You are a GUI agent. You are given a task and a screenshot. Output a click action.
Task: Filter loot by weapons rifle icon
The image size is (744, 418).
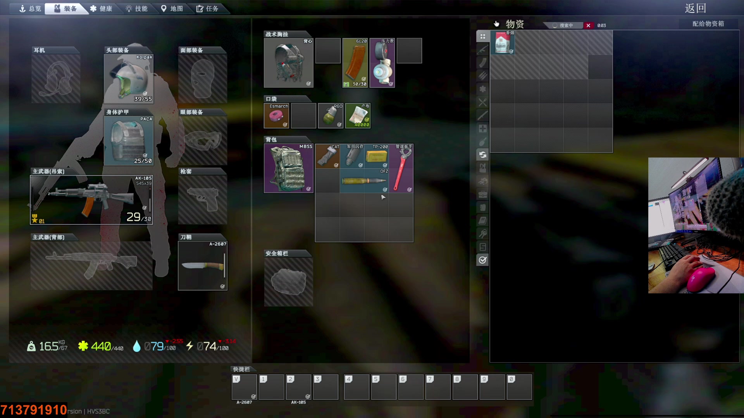482,50
